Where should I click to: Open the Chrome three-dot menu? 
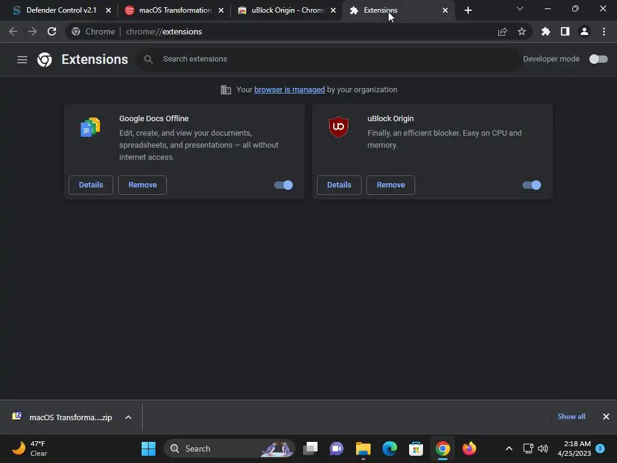click(604, 31)
